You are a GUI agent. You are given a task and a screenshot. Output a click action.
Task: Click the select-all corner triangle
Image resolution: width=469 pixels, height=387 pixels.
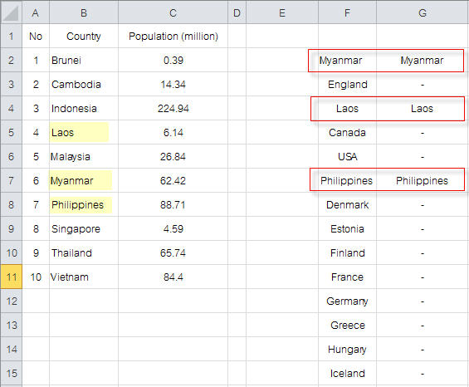11,12
